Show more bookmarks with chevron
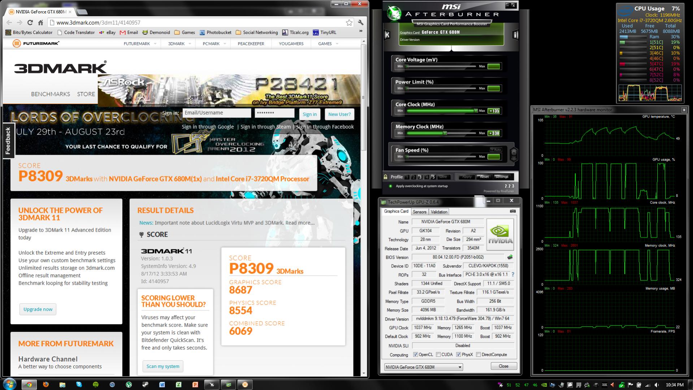693x390 pixels. (x=360, y=31)
